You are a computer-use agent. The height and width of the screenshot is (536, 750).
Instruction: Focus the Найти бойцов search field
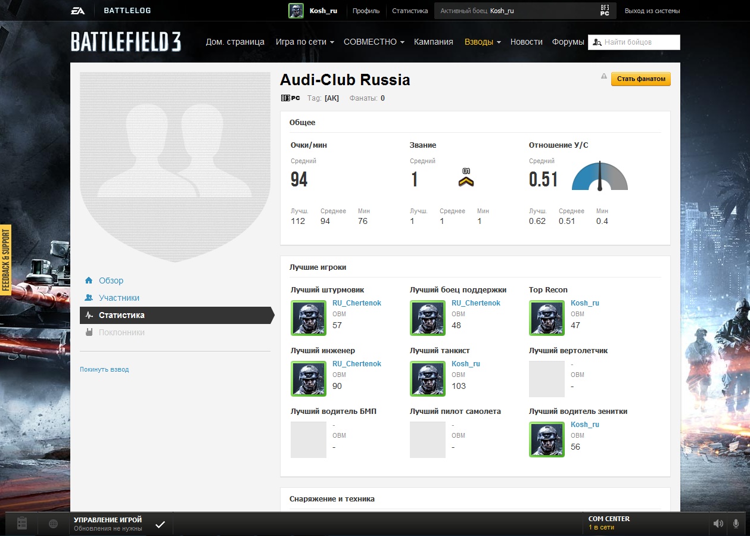[x=634, y=42]
